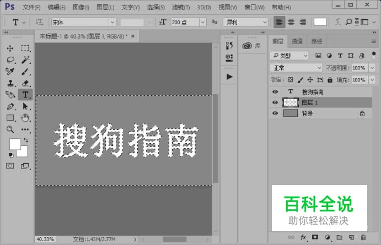The width and height of the screenshot is (381, 245).
Task: Toggle pixel layer filter
Action: point(318,56)
